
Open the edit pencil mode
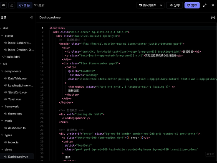(12, 5)
